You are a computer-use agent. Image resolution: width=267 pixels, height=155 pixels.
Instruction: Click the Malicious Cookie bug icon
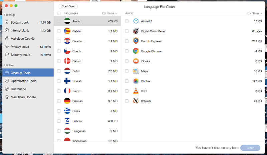7,38
